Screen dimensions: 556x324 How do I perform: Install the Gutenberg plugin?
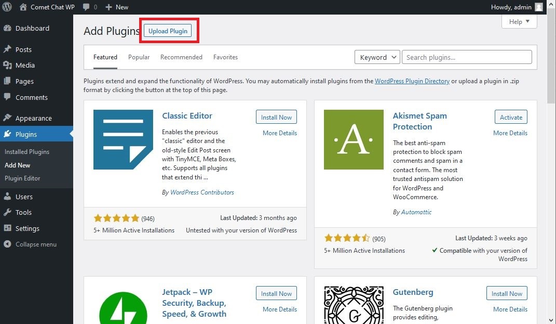tap(507, 293)
